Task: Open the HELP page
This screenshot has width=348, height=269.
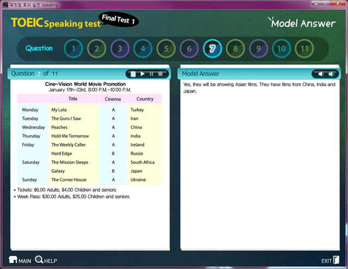Action: (46, 261)
